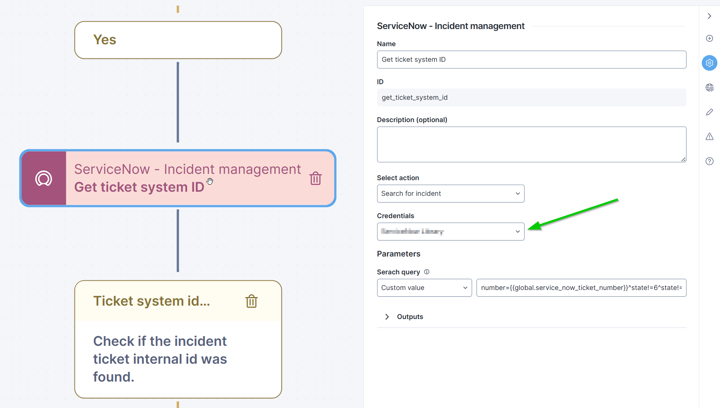The height and width of the screenshot is (408, 720).
Task: Click the ServiceNow node logo icon
Action: pyautogui.click(x=44, y=178)
